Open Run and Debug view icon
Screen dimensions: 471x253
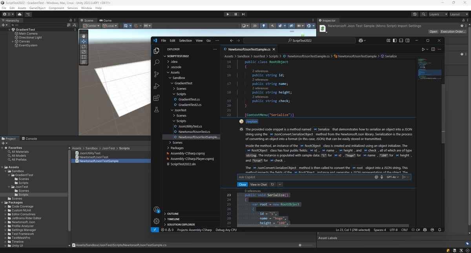click(157, 86)
